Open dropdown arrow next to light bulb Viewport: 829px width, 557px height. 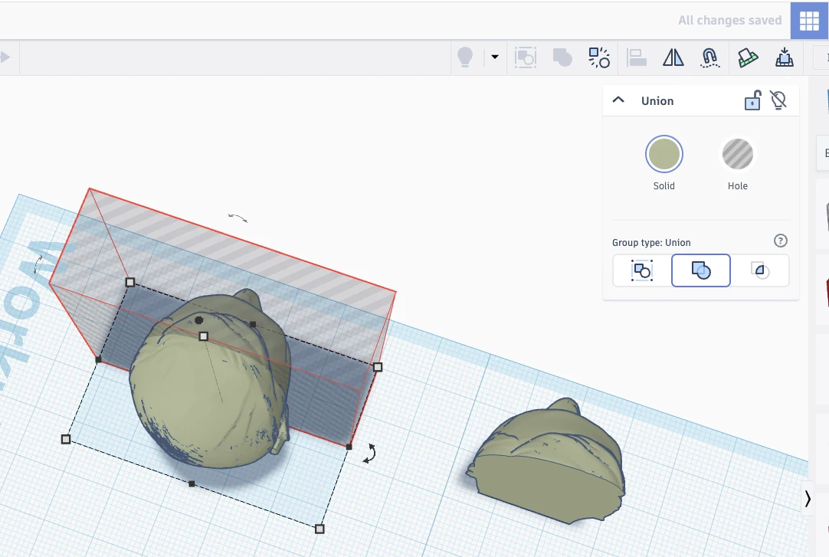pos(495,57)
